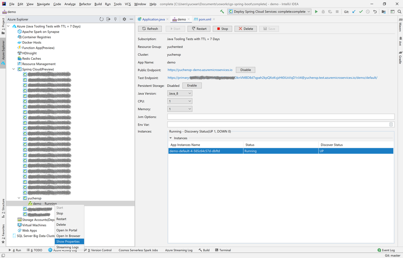Click the Debug bug icon in toolbar

point(323,12)
